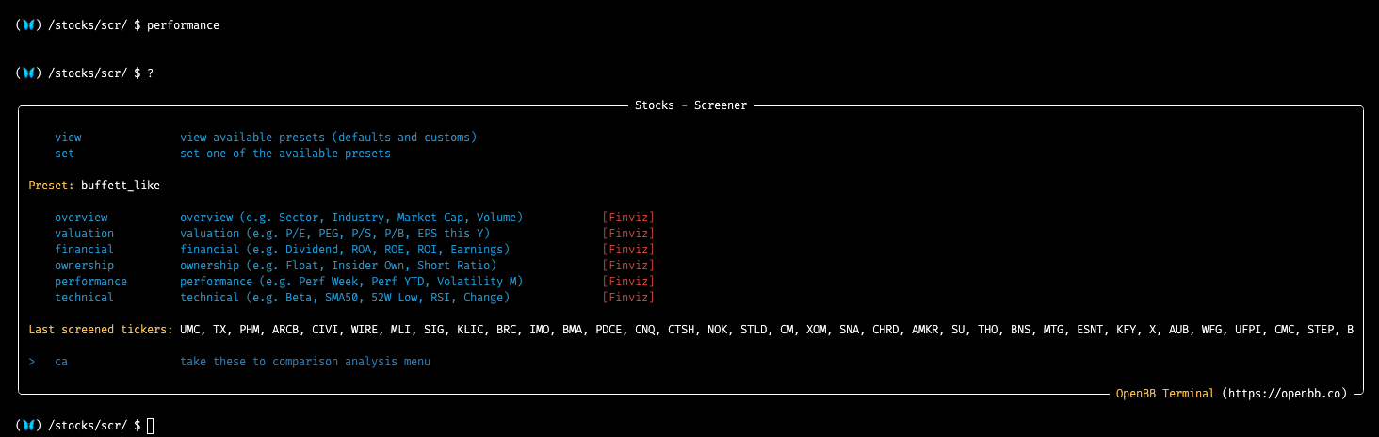Select 'performance' in the screener command list
1379x437 pixels.
pyautogui.click(x=90, y=282)
